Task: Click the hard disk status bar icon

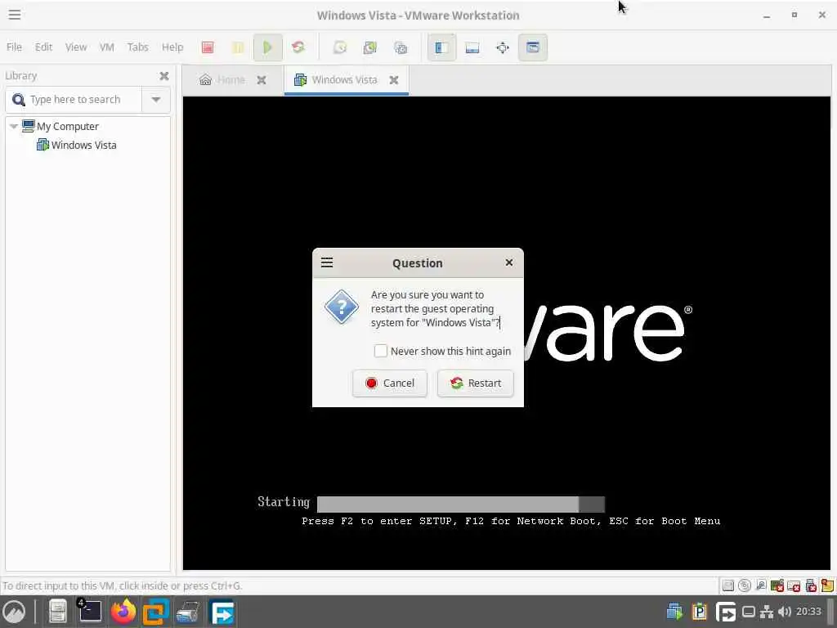Action: (727, 585)
